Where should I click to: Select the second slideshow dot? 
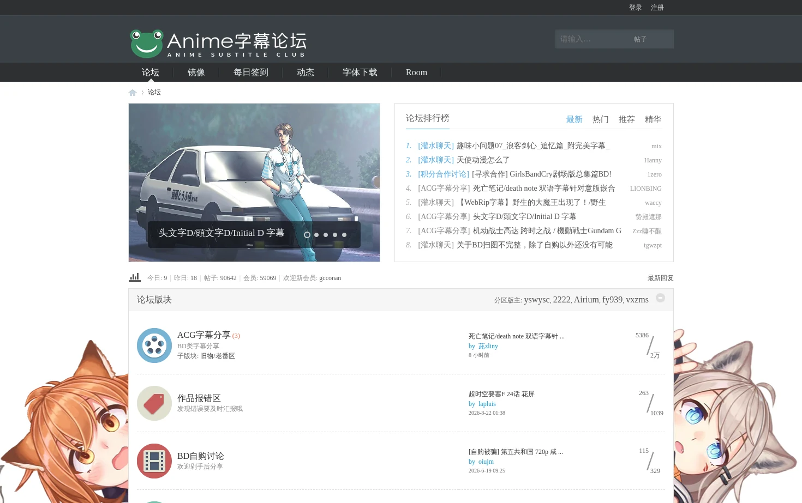pyautogui.click(x=316, y=235)
